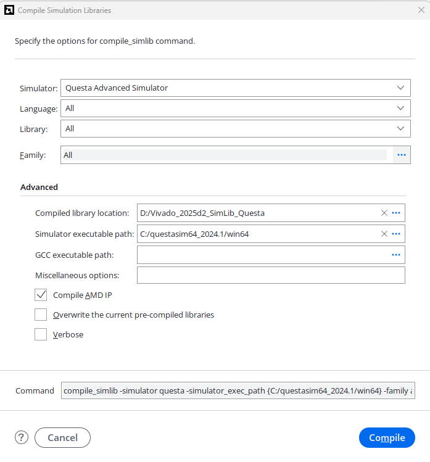Uncheck the Compile AMD IP checkbox
This screenshot has height=462, width=430.
(x=41, y=295)
